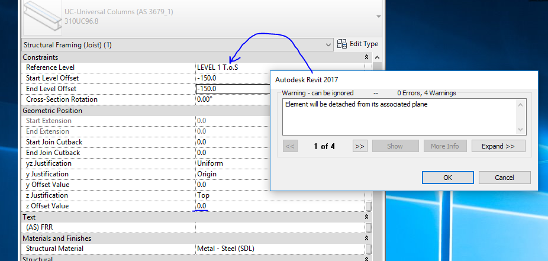Image resolution: width=548 pixels, height=261 pixels.
Task: Click the Edit Type button
Action: (357, 44)
